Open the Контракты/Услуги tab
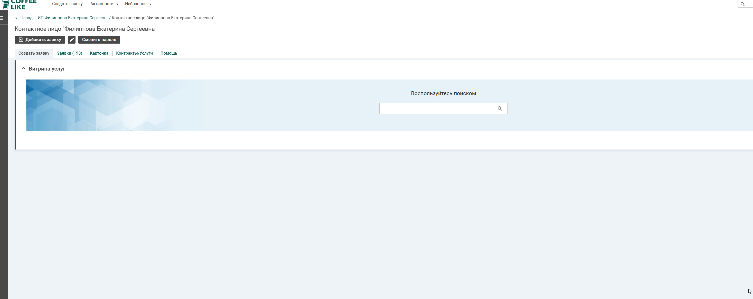 135,53
